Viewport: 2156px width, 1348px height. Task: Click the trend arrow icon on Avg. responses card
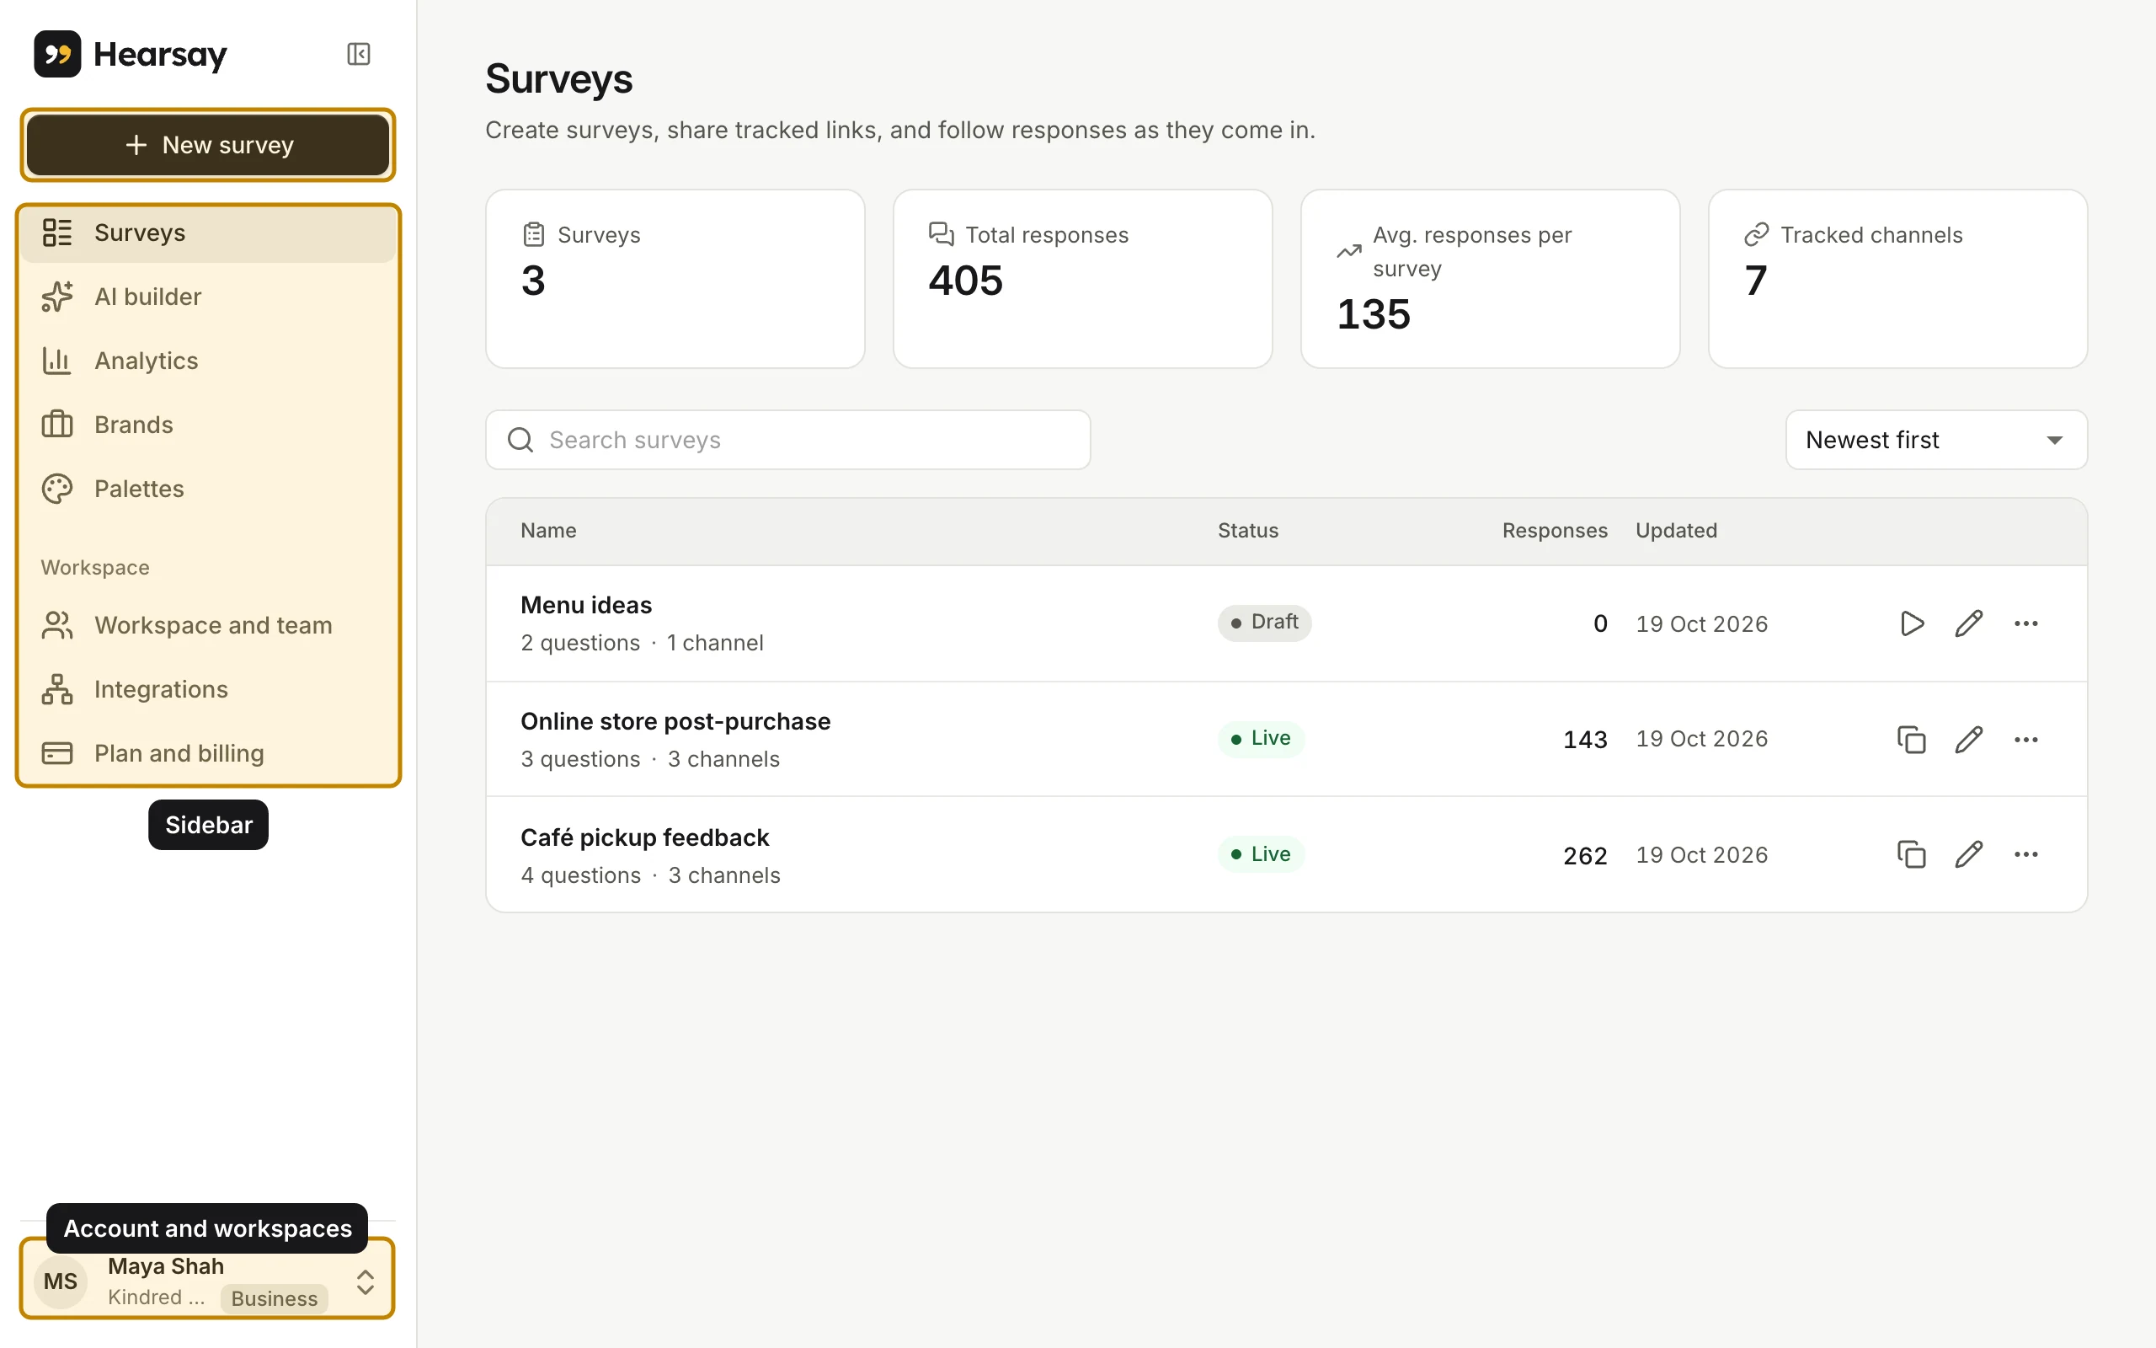coord(1349,251)
